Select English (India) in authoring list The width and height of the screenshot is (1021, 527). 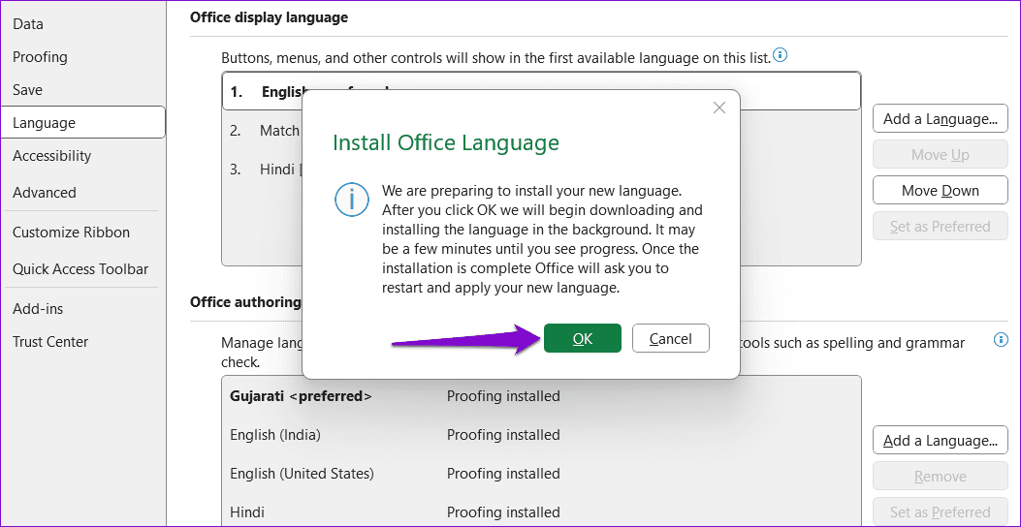tap(275, 435)
